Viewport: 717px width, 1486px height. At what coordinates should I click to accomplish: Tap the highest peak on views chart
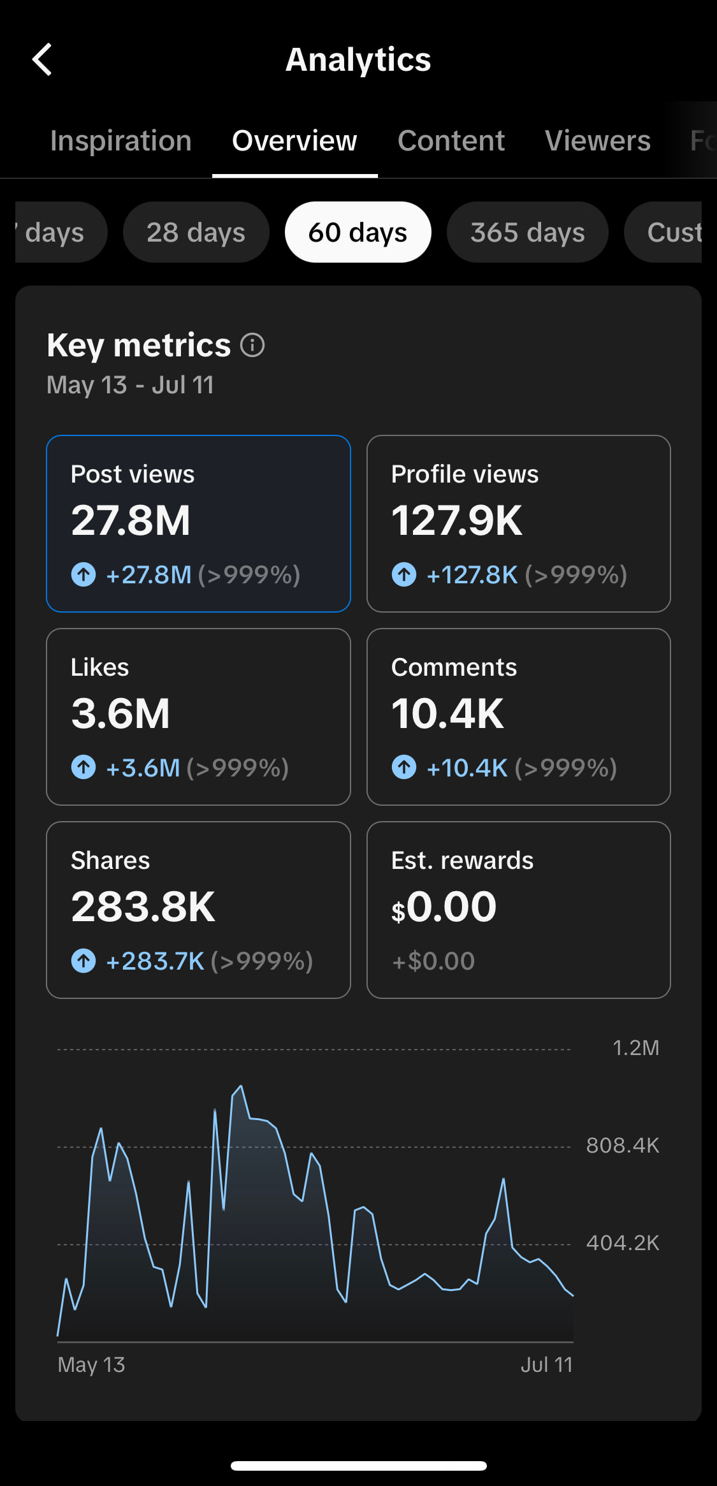241,1086
